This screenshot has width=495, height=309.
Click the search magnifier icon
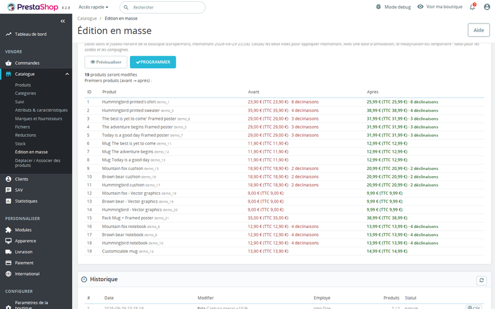pos(126,7)
